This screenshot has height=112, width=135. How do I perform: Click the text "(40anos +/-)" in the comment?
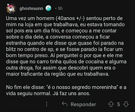coord(70,18)
